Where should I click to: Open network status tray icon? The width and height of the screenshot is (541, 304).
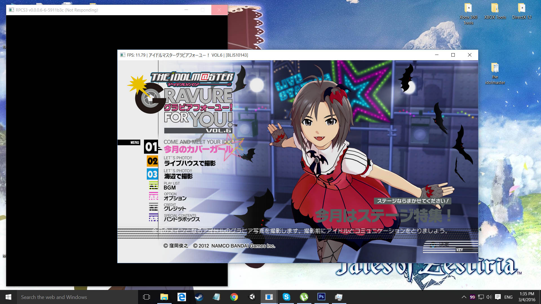(481, 297)
